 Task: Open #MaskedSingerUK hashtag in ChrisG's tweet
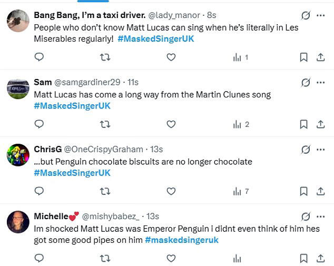tap(72, 173)
